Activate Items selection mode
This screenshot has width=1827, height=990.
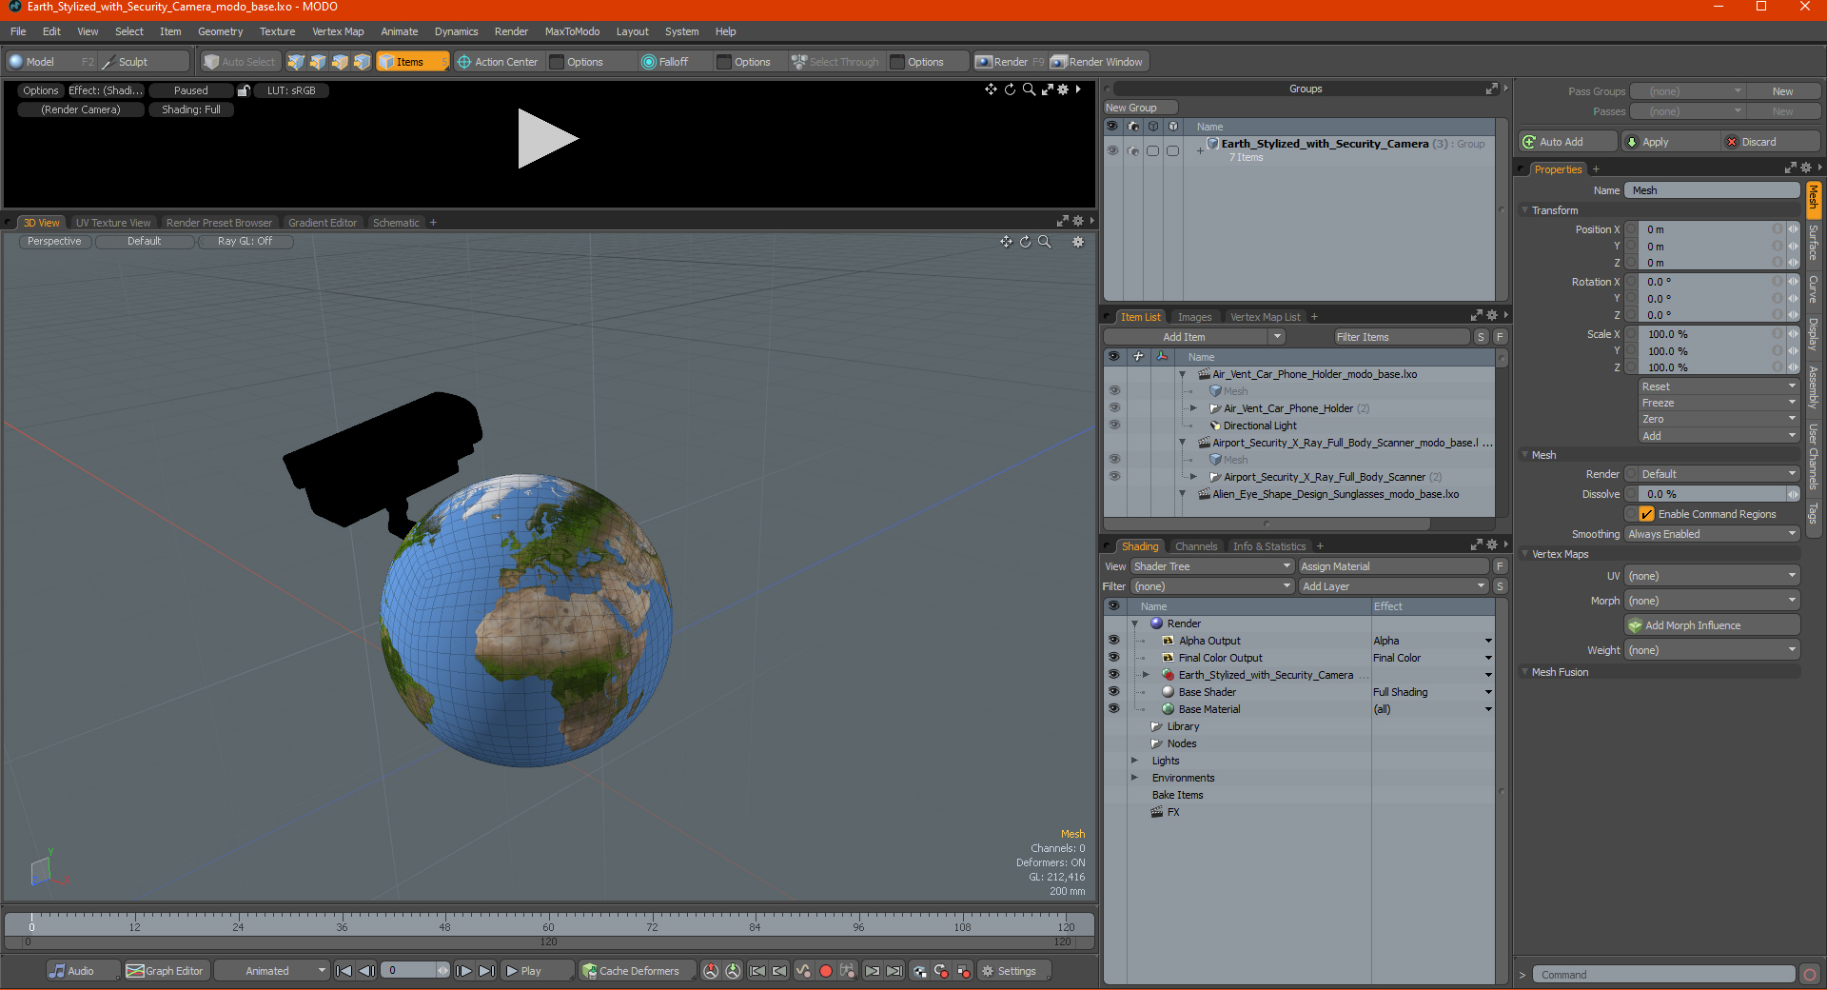tap(412, 62)
